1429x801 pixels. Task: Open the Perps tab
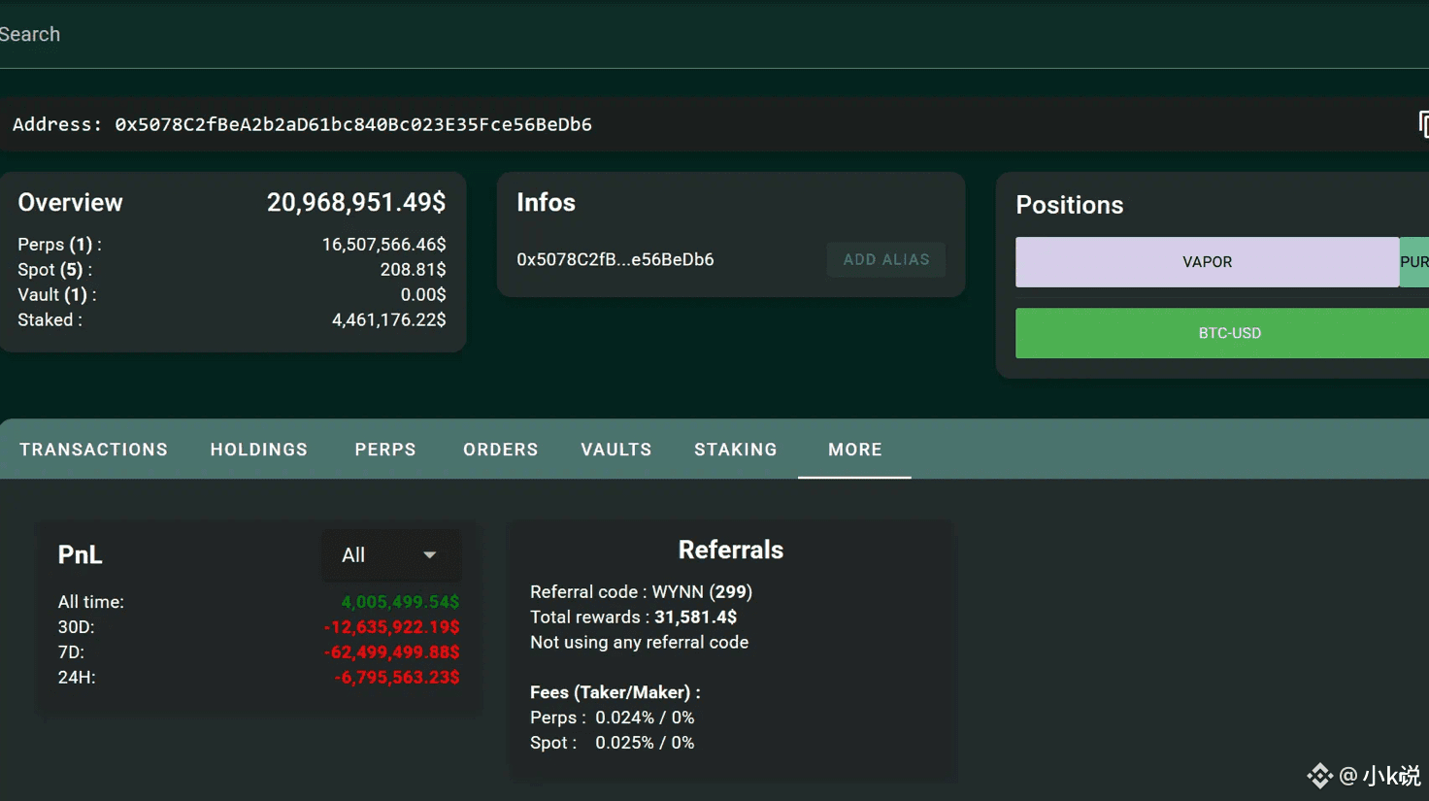(x=385, y=450)
